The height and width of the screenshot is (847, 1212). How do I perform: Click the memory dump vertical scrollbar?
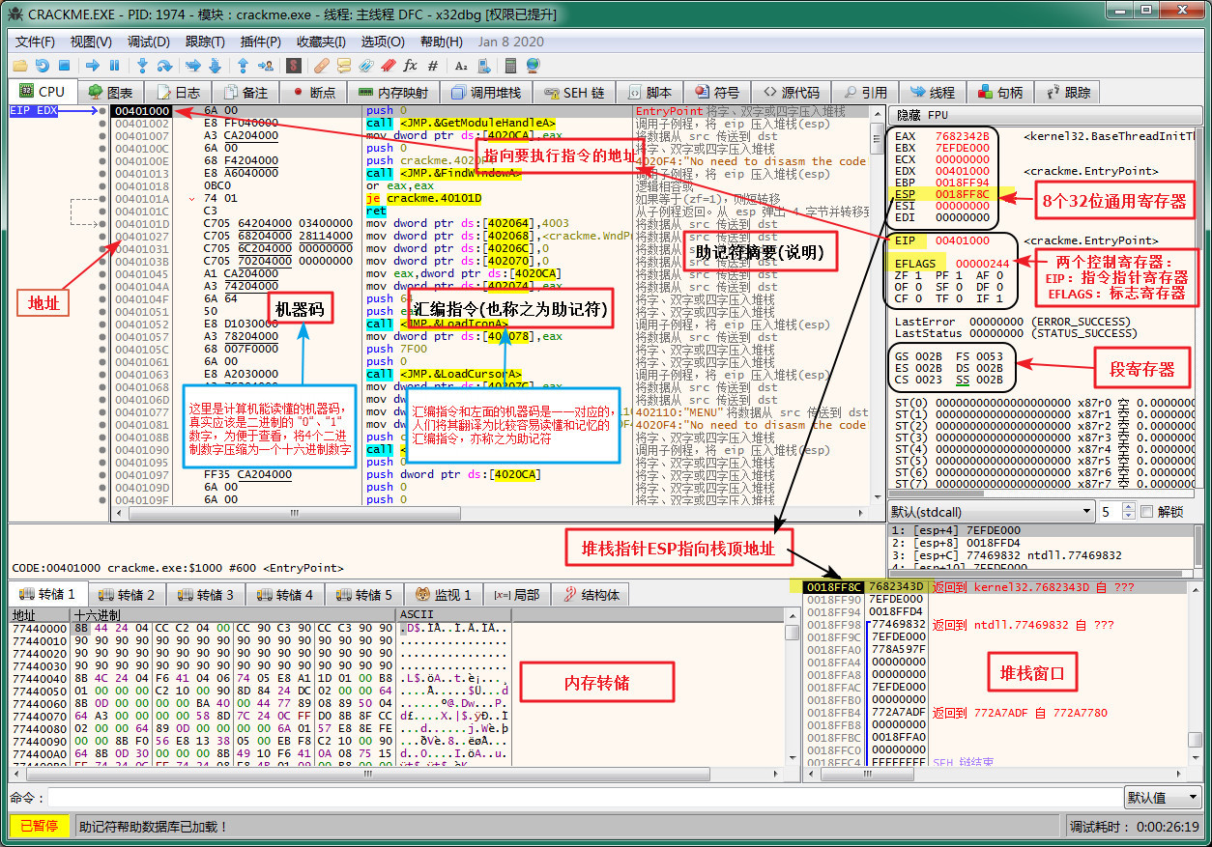(x=793, y=695)
